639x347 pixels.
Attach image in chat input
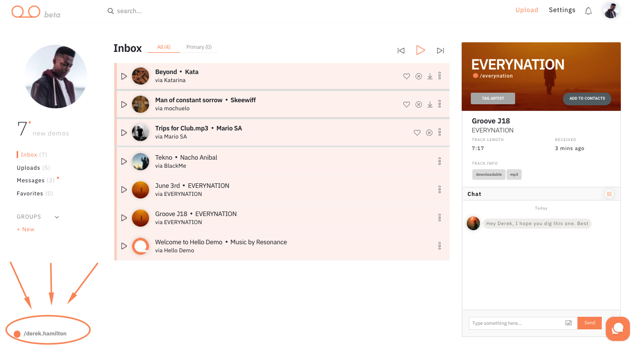(x=569, y=323)
